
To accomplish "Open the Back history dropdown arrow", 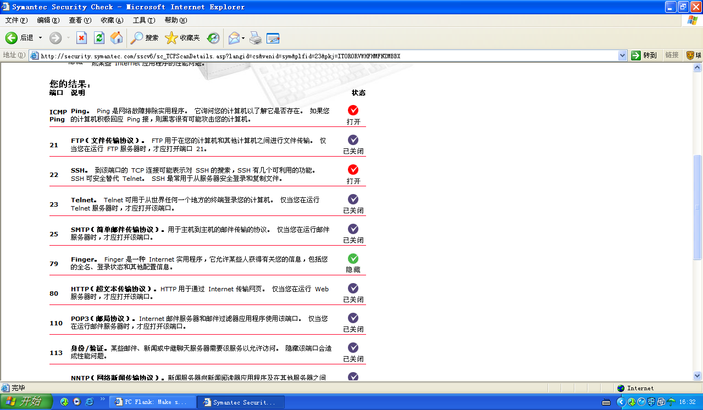I will (x=40, y=38).
